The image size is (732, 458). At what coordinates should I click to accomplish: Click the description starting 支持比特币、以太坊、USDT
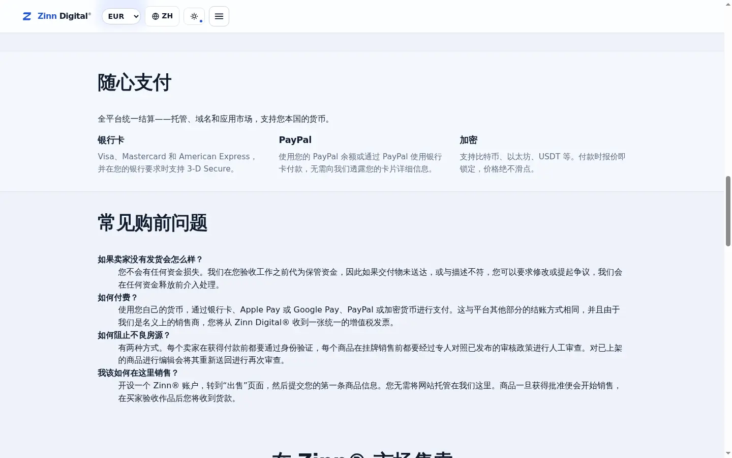pyautogui.click(x=542, y=163)
